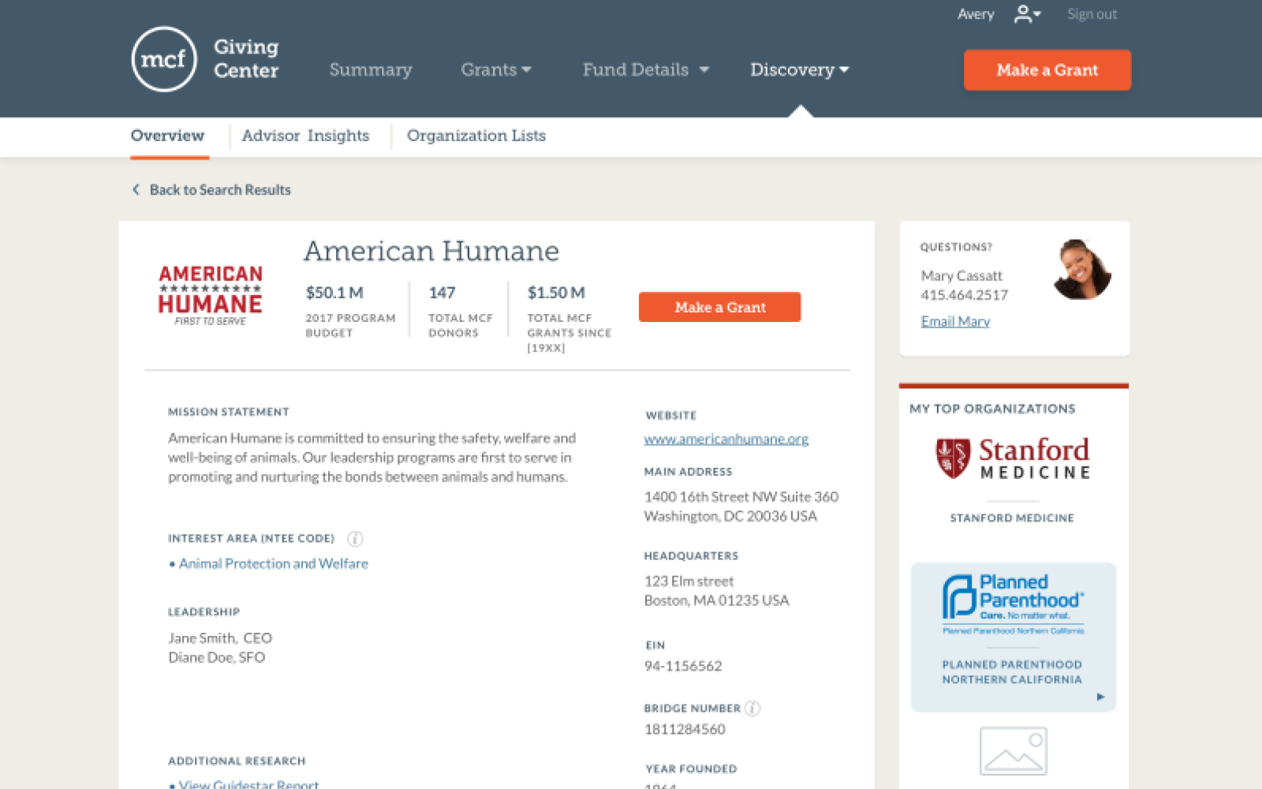The height and width of the screenshot is (789, 1262).
Task: Click the Back to Search Results chevron
Action: pos(136,189)
